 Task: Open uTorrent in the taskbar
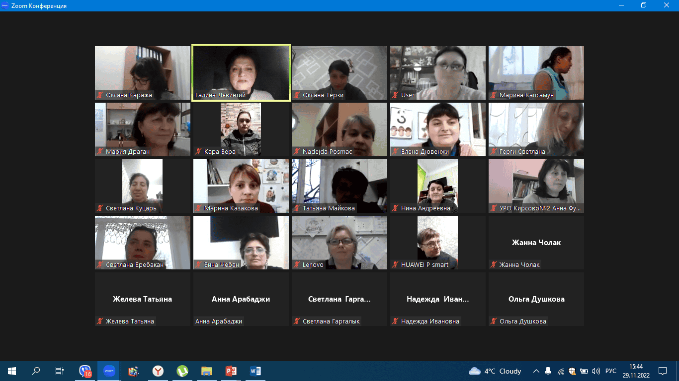182,371
